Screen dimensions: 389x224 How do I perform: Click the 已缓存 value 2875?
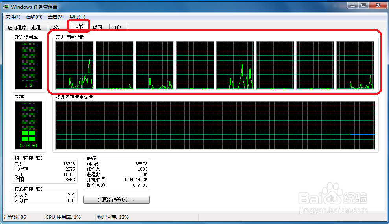click(x=70, y=169)
